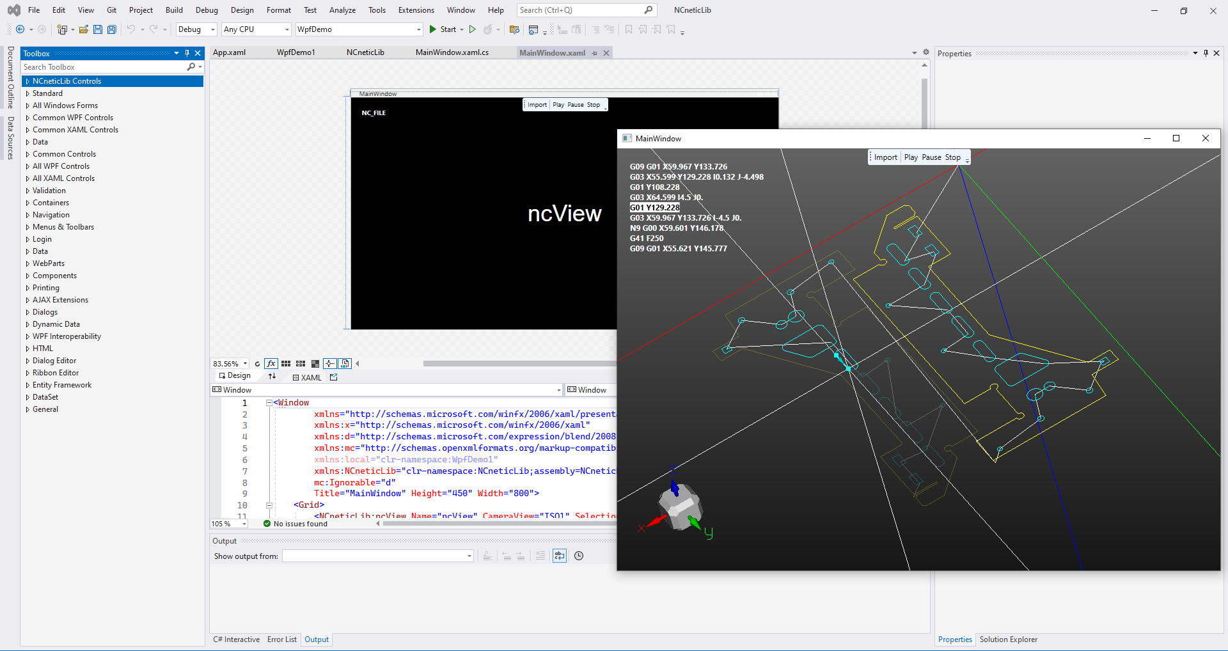The height and width of the screenshot is (651, 1228).
Task: Toggle disabling project code in designer
Action: tap(345, 364)
